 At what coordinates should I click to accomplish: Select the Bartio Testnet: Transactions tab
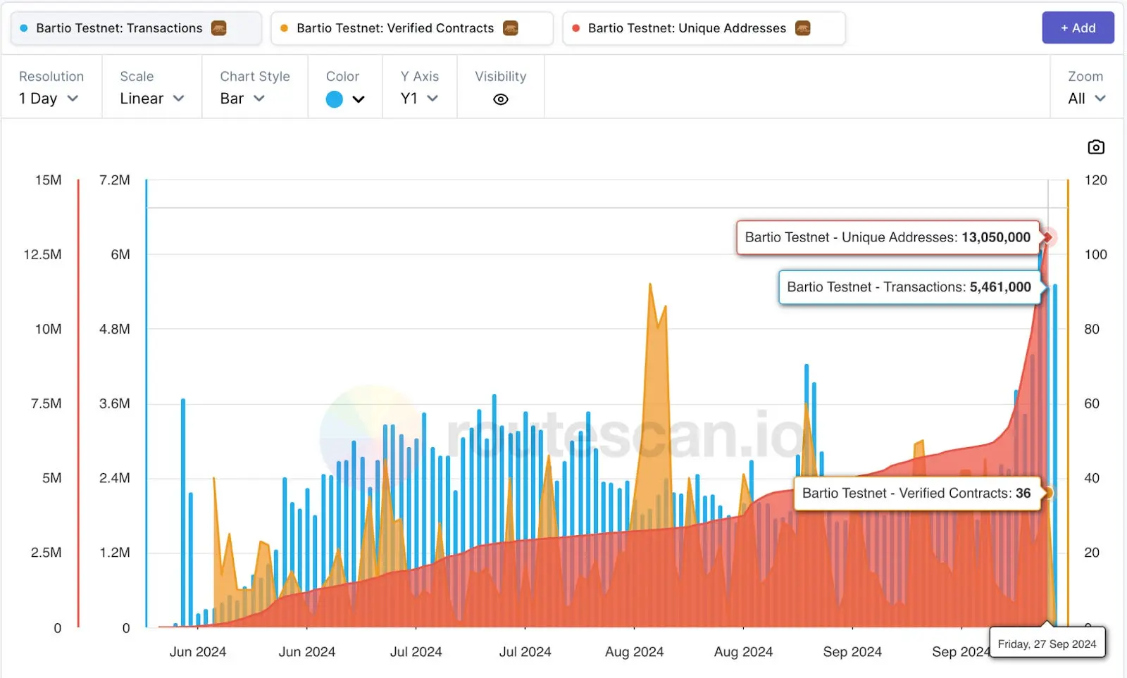tap(119, 28)
